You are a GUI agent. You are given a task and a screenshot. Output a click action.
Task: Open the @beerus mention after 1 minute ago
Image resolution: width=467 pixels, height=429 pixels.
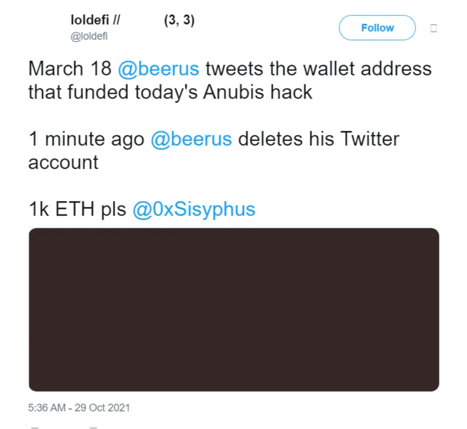tap(191, 139)
